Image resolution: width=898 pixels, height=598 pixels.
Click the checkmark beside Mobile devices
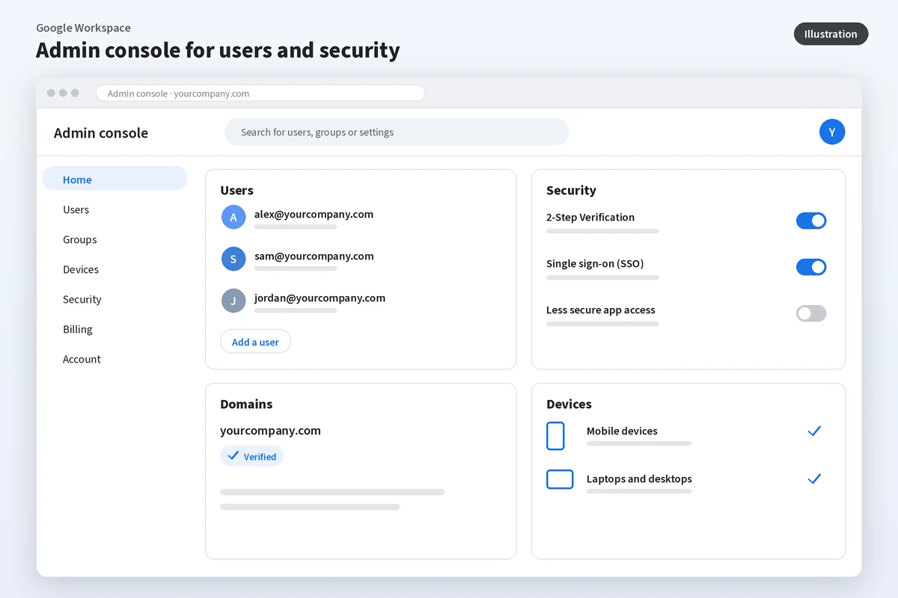coord(814,431)
